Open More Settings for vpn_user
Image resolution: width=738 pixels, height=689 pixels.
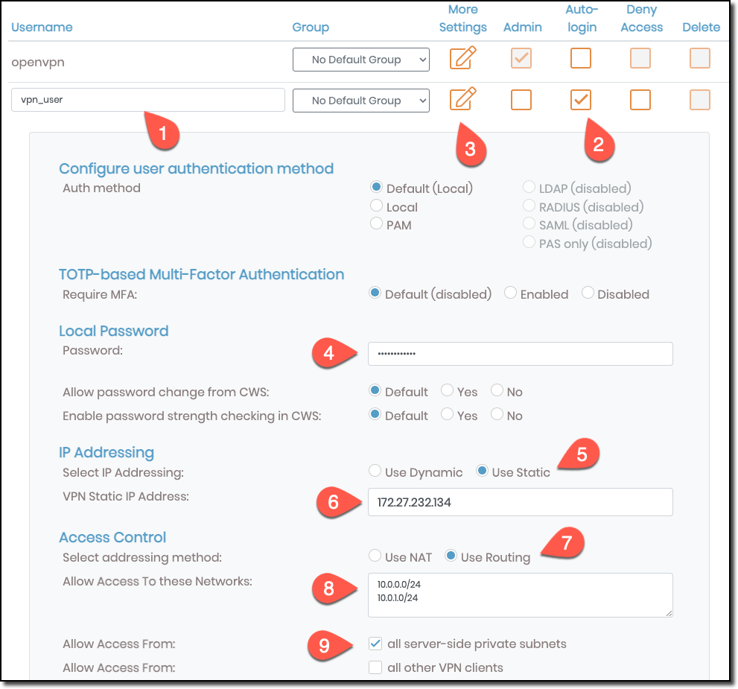pyautogui.click(x=462, y=100)
